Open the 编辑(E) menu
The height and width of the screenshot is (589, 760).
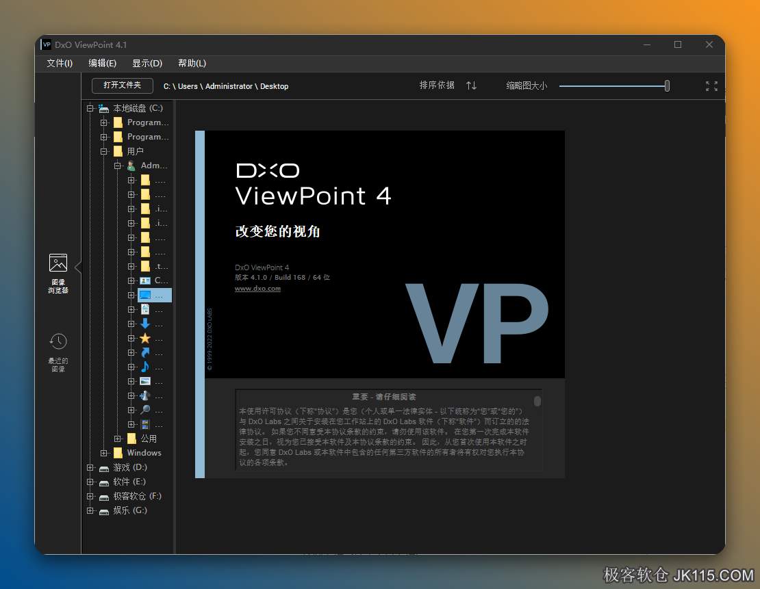click(102, 63)
